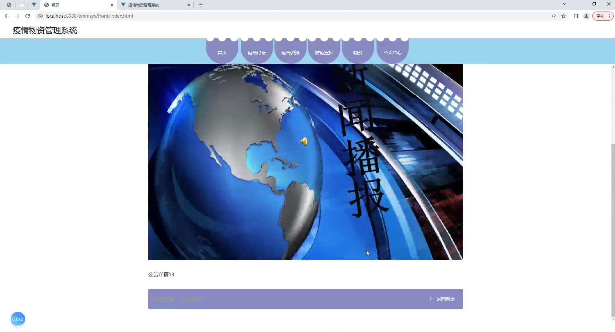Open a new browser tab
Image resolution: width=615 pixels, height=332 pixels.
pyautogui.click(x=201, y=5)
